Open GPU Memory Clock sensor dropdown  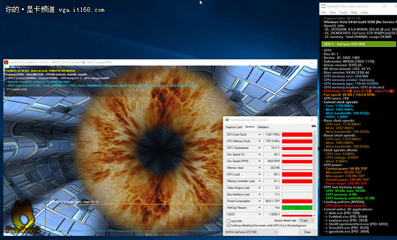click(260, 141)
